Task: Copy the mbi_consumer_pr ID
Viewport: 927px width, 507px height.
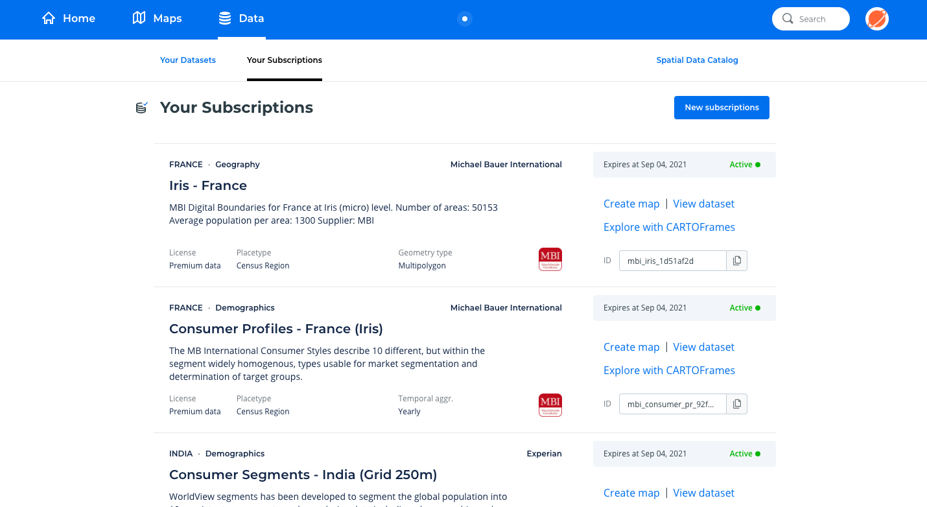Action: (737, 404)
